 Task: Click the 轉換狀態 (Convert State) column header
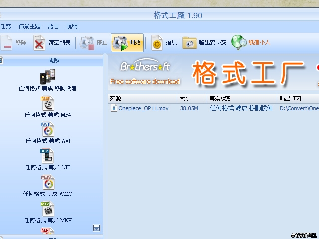pos(242,99)
